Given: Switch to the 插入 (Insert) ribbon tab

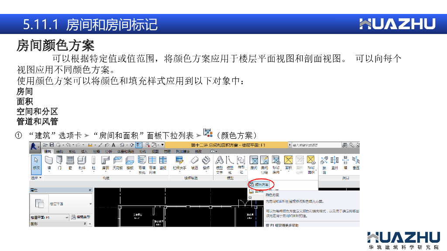Looking at the screenshot, I should pos(84,151).
